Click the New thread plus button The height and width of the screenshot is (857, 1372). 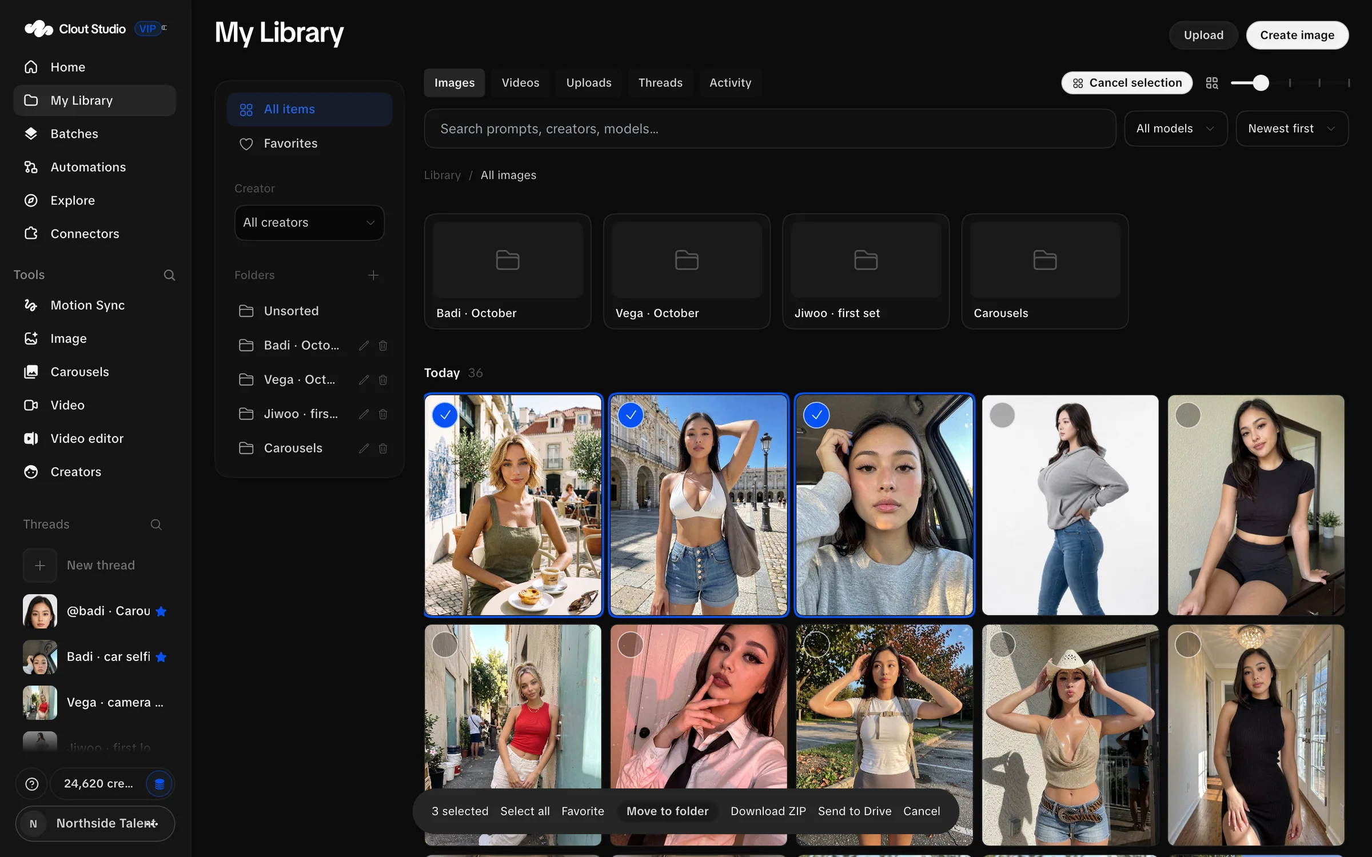tap(40, 565)
